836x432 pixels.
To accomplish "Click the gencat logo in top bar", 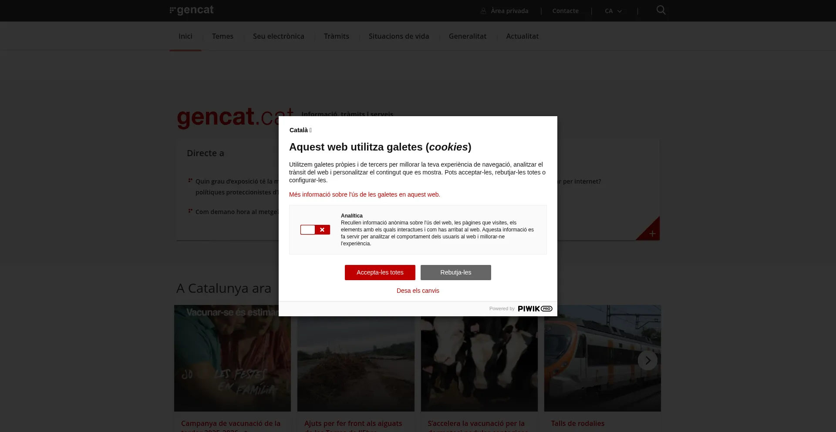I will point(192,10).
